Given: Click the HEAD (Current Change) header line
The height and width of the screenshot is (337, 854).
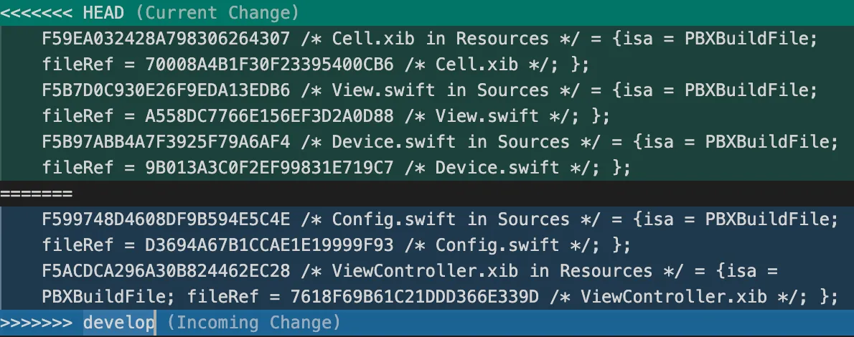Looking at the screenshot, I should [x=427, y=12].
